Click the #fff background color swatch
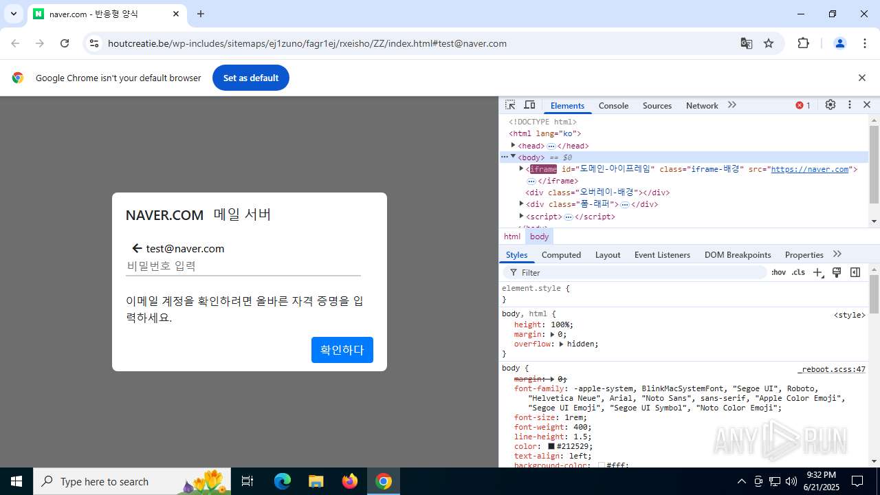Viewport: 880px width, 495px height. click(602, 465)
